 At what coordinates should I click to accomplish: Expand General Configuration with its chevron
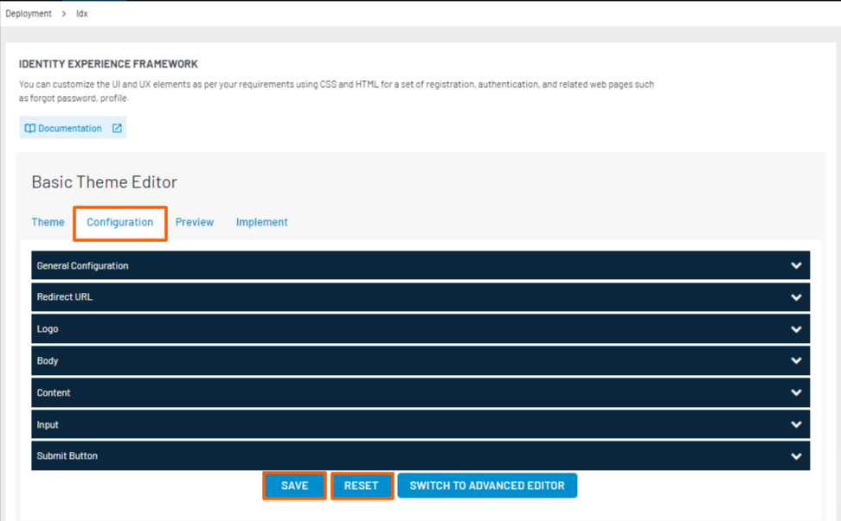tap(796, 266)
